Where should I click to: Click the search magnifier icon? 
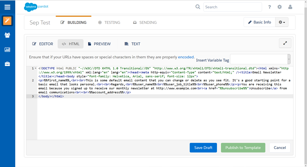pos(198,7)
